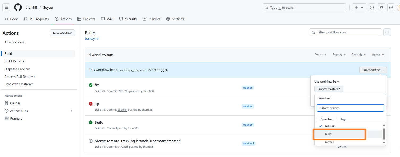Click the branch list scroll up arrow
This screenshot has width=400, height=157.
pos(384,125)
